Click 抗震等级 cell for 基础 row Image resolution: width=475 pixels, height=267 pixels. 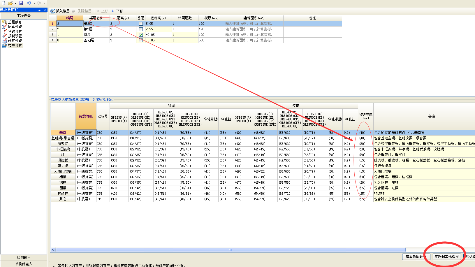point(86,133)
